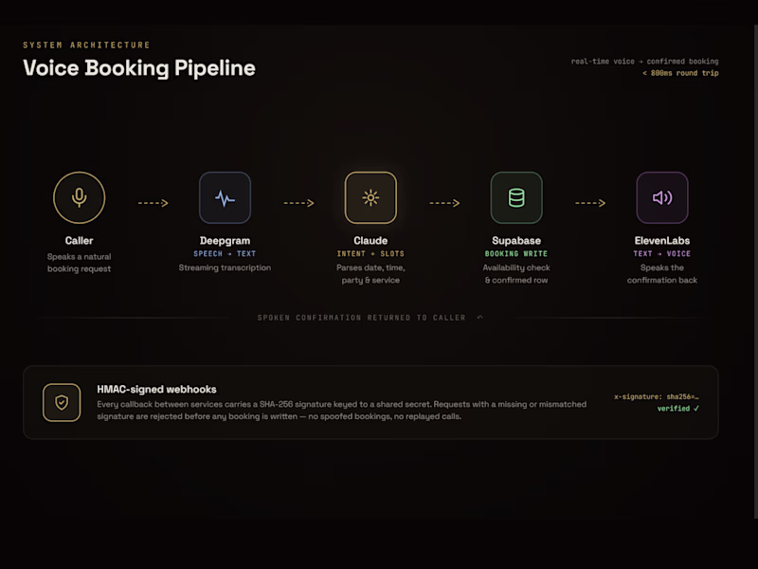758x569 pixels.
Task: Click the Deepgram waveform icon
Action: point(225,197)
